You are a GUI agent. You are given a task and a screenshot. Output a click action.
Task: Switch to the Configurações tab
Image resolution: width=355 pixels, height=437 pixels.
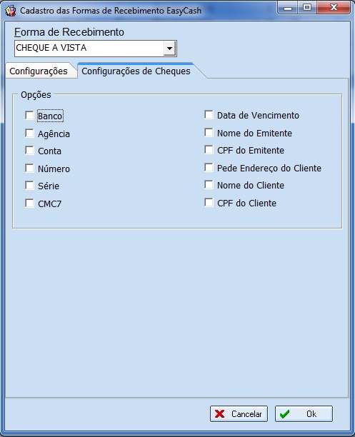point(39,71)
